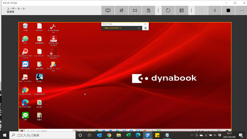Select the 必要書類DL folder icon
The width and height of the screenshot is (247, 139).
coord(39,40)
